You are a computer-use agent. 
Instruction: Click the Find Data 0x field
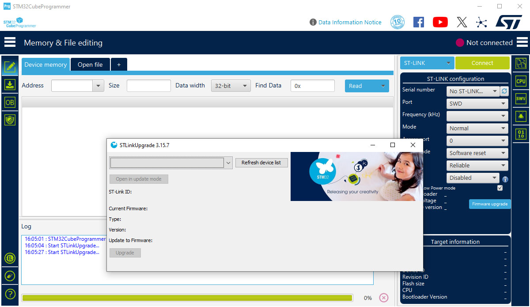point(313,86)
